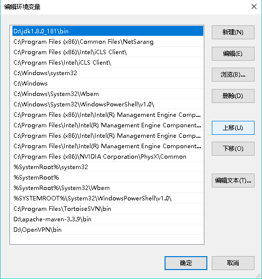
Task: Select the TortoiseSVN\bin path row
Action: coord(108,209)
